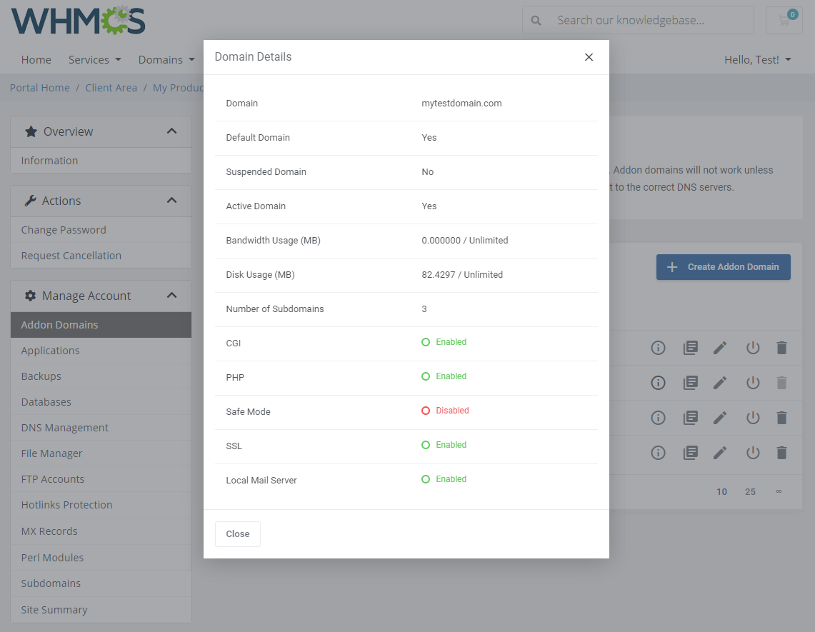Delete an addon domain using the trash icon
Viewport: 815px width, 632px height.
tap(781, 348)
